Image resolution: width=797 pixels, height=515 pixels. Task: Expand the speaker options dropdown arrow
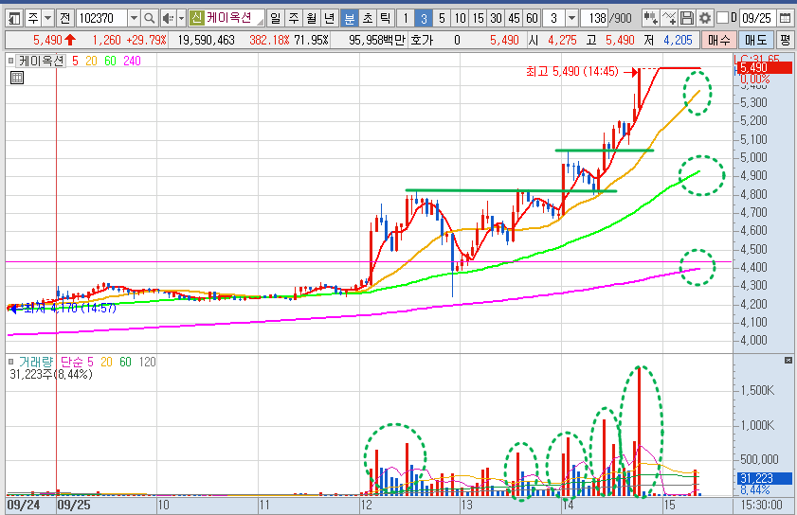tap(181, 19)
